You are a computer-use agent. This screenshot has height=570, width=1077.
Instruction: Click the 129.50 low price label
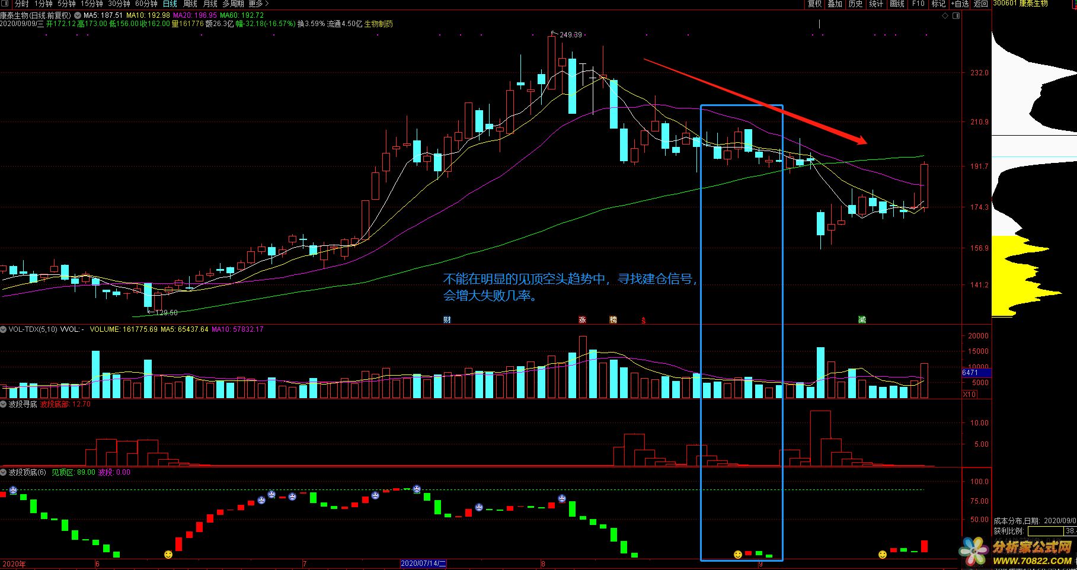pos(166,312)
